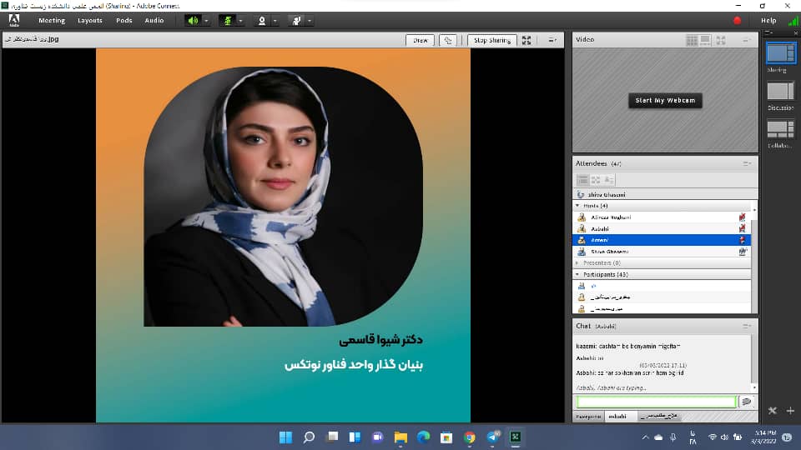Collapse the Hosts group in Attendees
Viewport: 801px width, 450px height.
(577, 205)
